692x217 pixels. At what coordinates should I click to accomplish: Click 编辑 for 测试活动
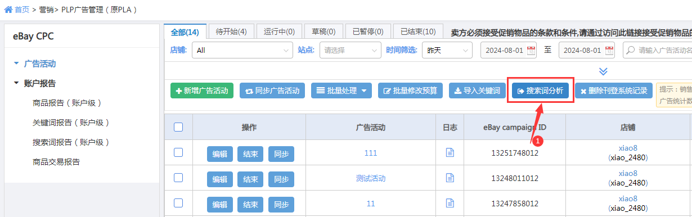220,180
